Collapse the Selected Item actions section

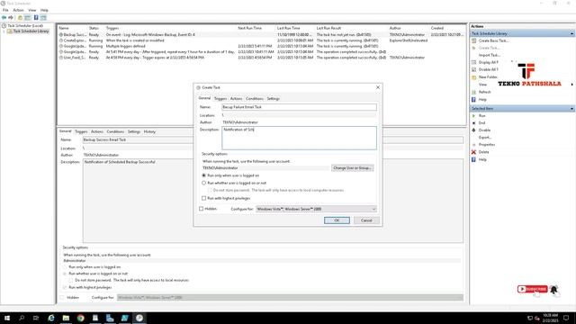(571, 109)
